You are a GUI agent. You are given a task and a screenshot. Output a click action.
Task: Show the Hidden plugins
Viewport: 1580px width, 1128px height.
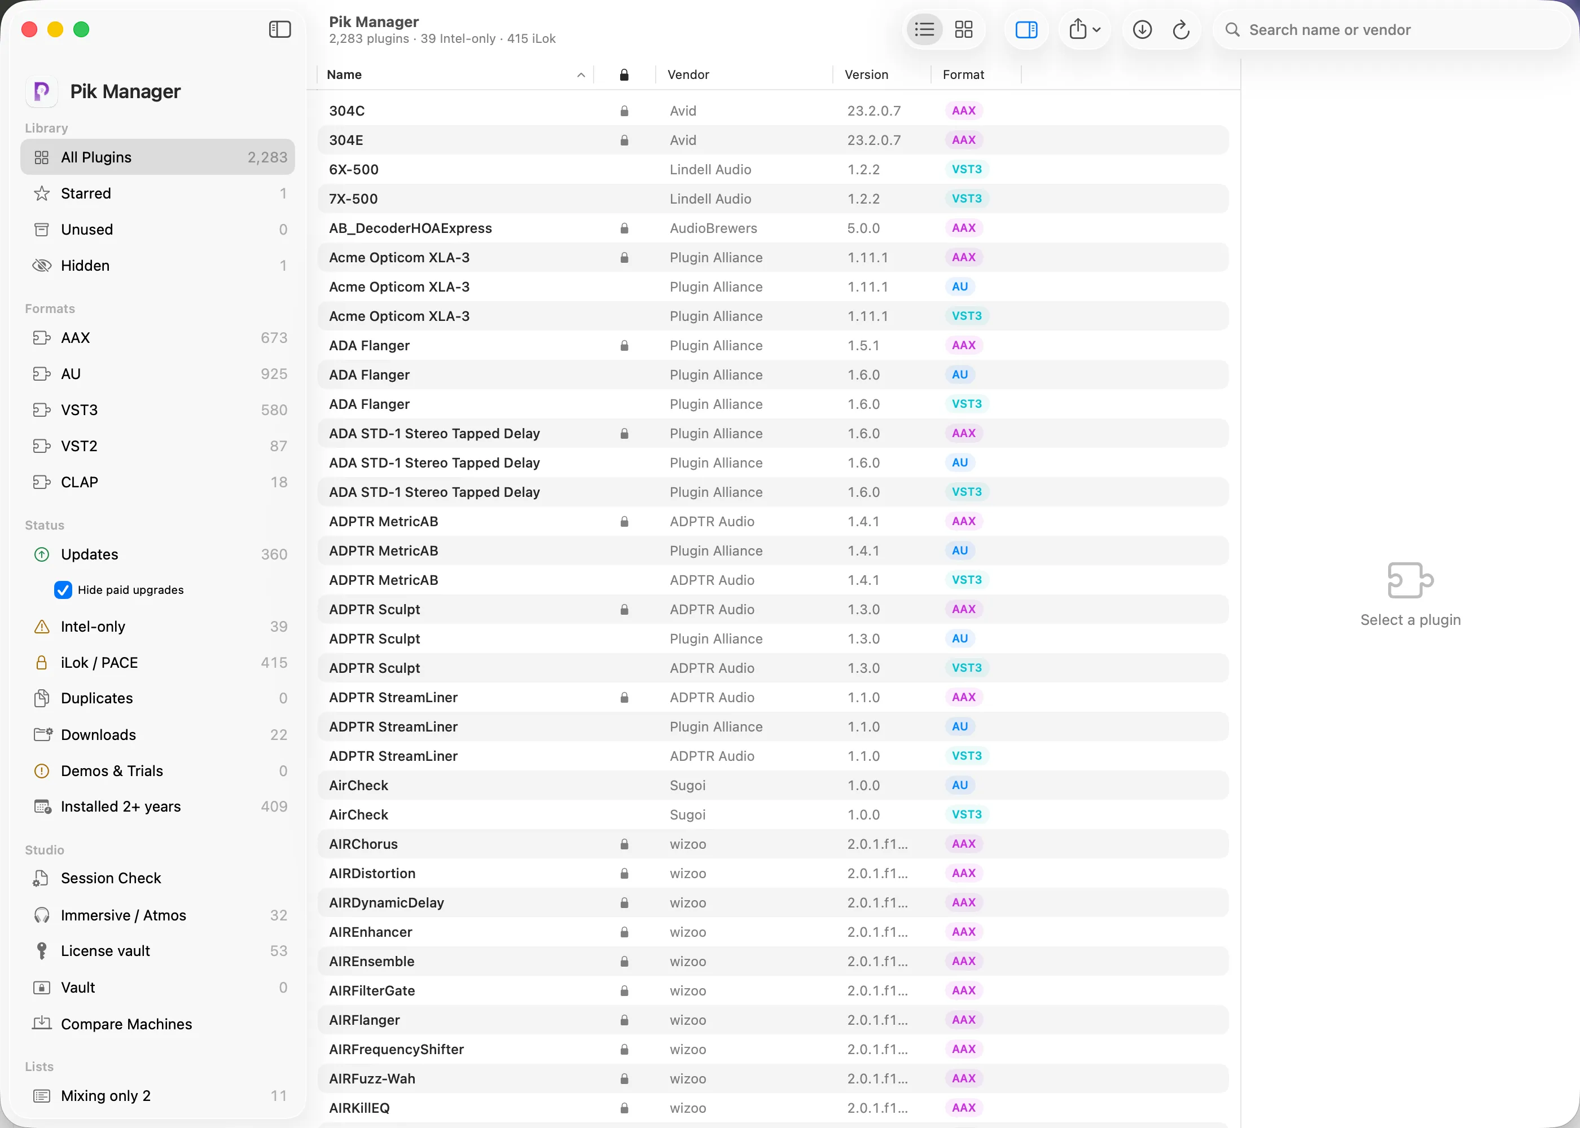(158, 265)
